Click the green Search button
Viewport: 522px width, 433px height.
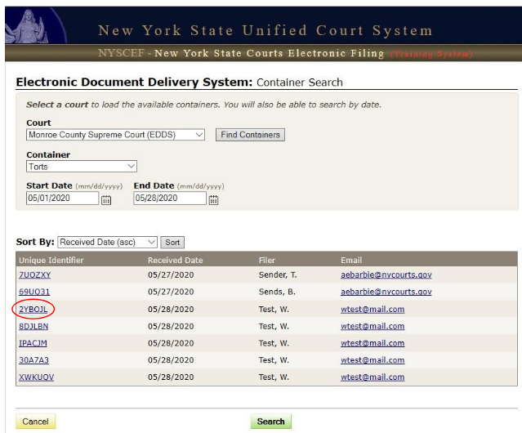(270, 422)
